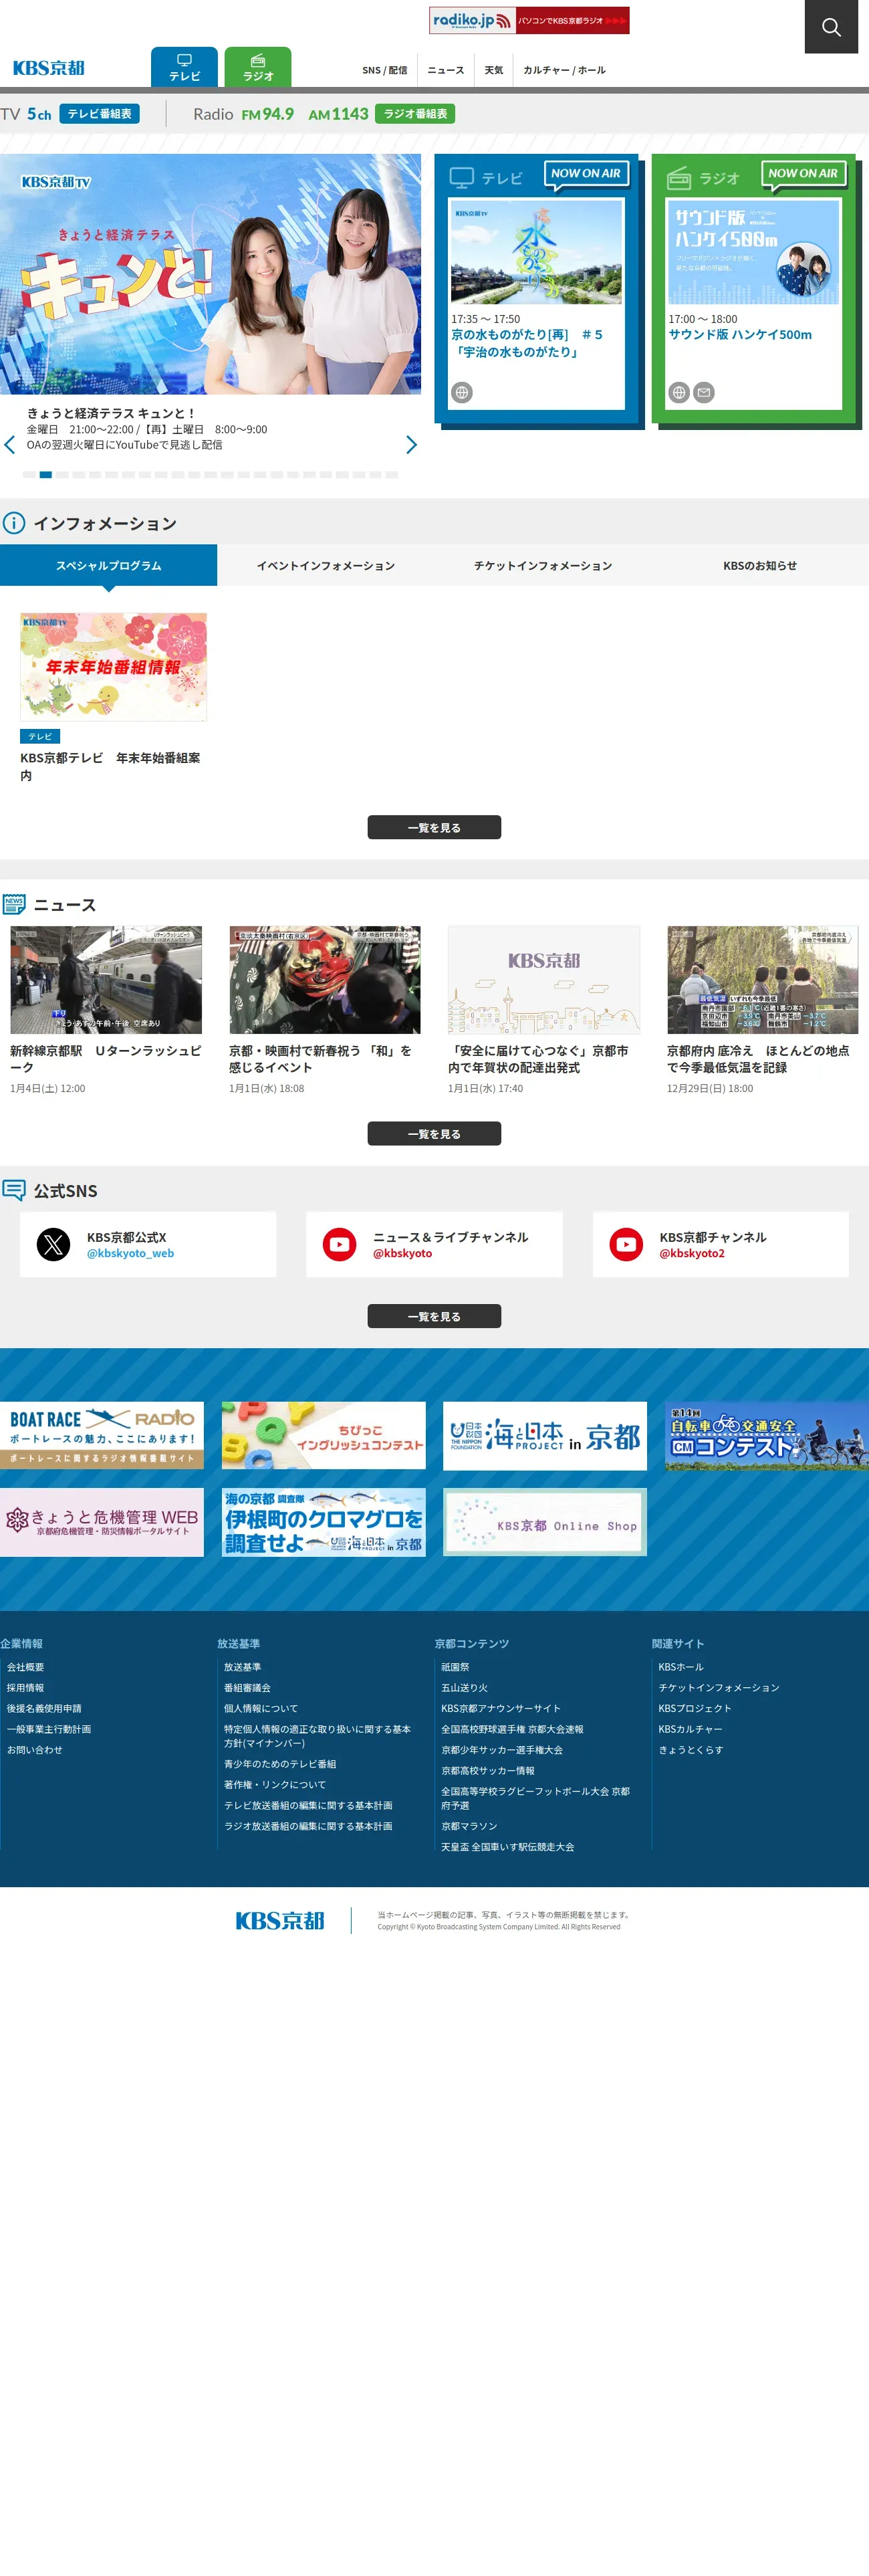Viewport: 869px width, 2576px height.
Task: Select the イベントインフォメーション tab
Action: click(x=326, y=565)
